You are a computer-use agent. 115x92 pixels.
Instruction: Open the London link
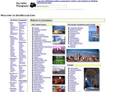click(x=73, y=90)
